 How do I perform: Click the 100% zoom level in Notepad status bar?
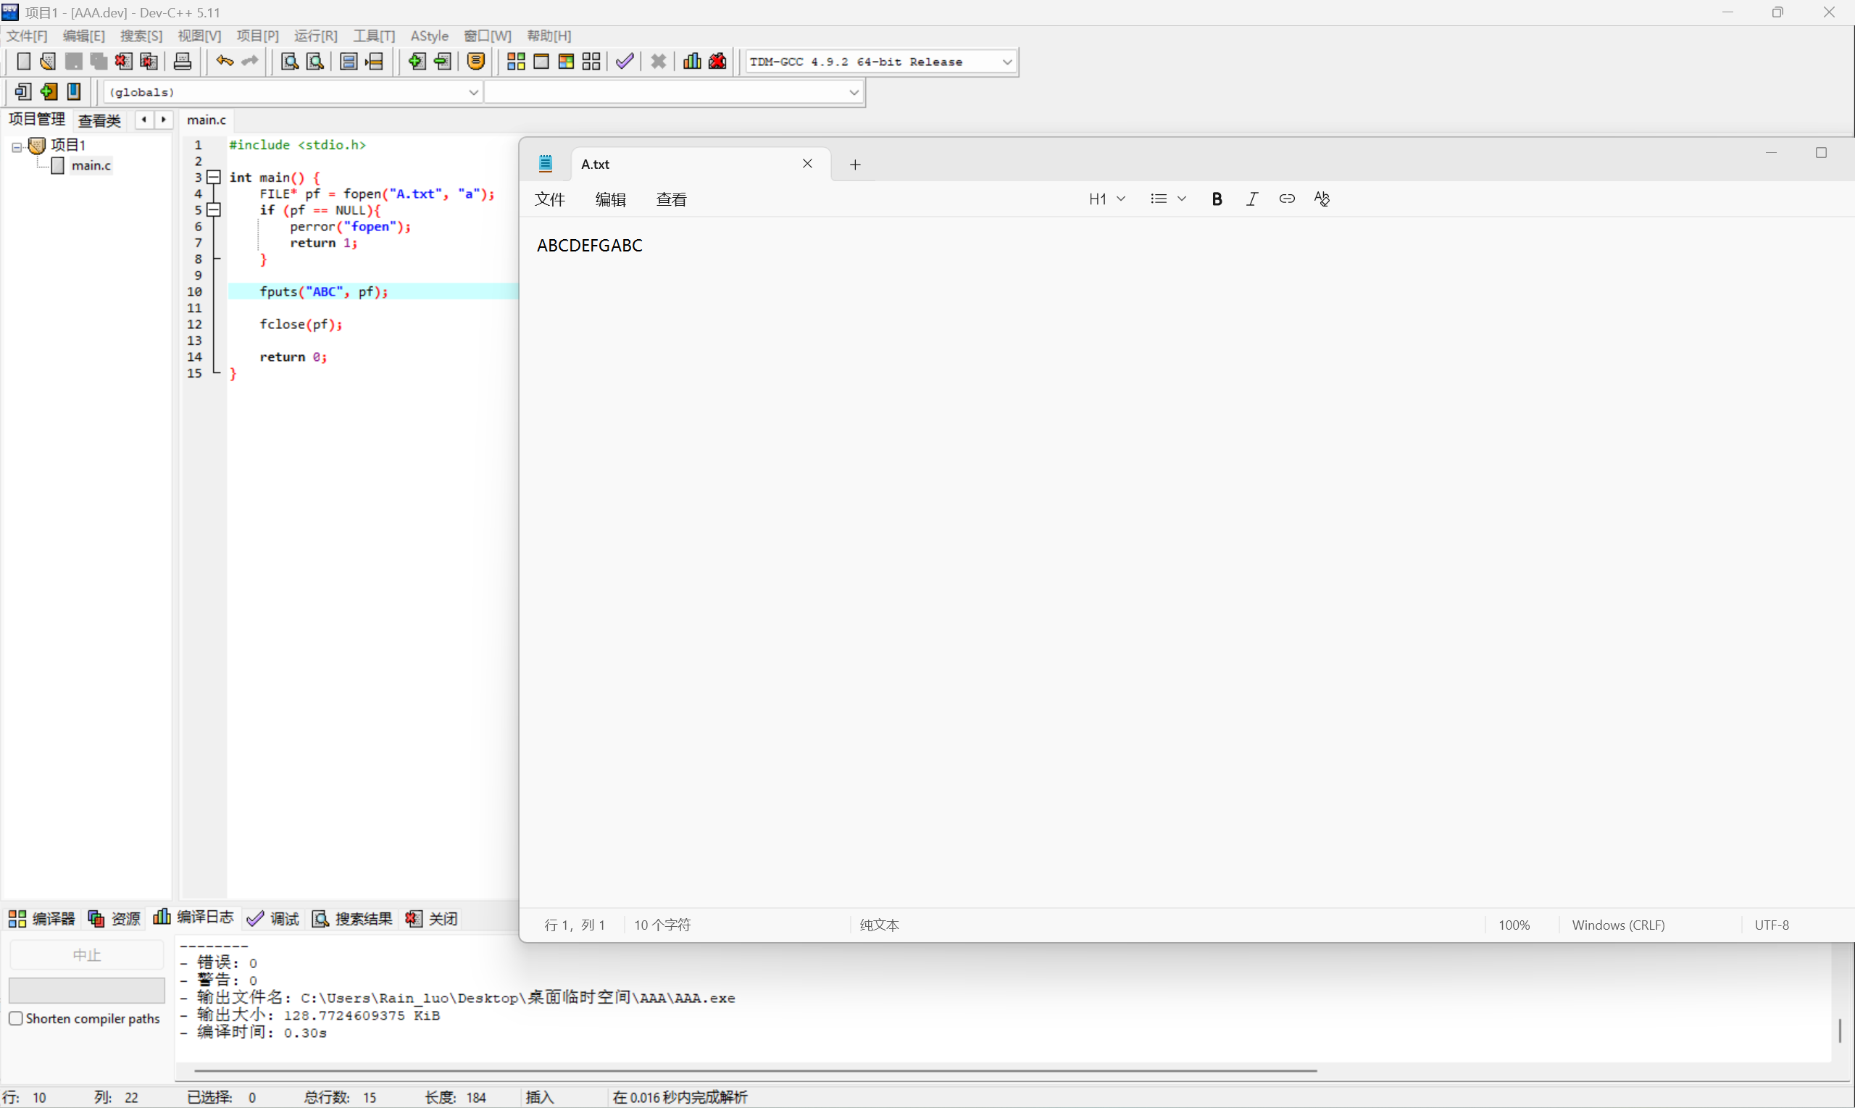click(x=1513, y=925)
